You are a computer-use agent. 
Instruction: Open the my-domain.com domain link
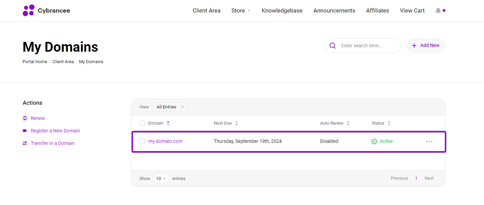click(165, 141)
